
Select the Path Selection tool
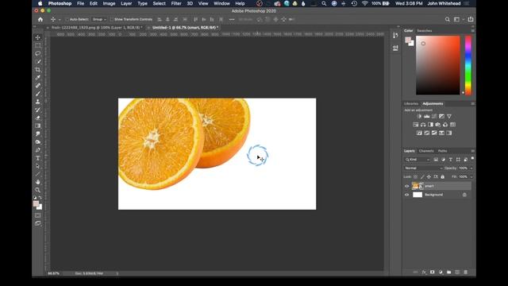[x=38, y=166]
